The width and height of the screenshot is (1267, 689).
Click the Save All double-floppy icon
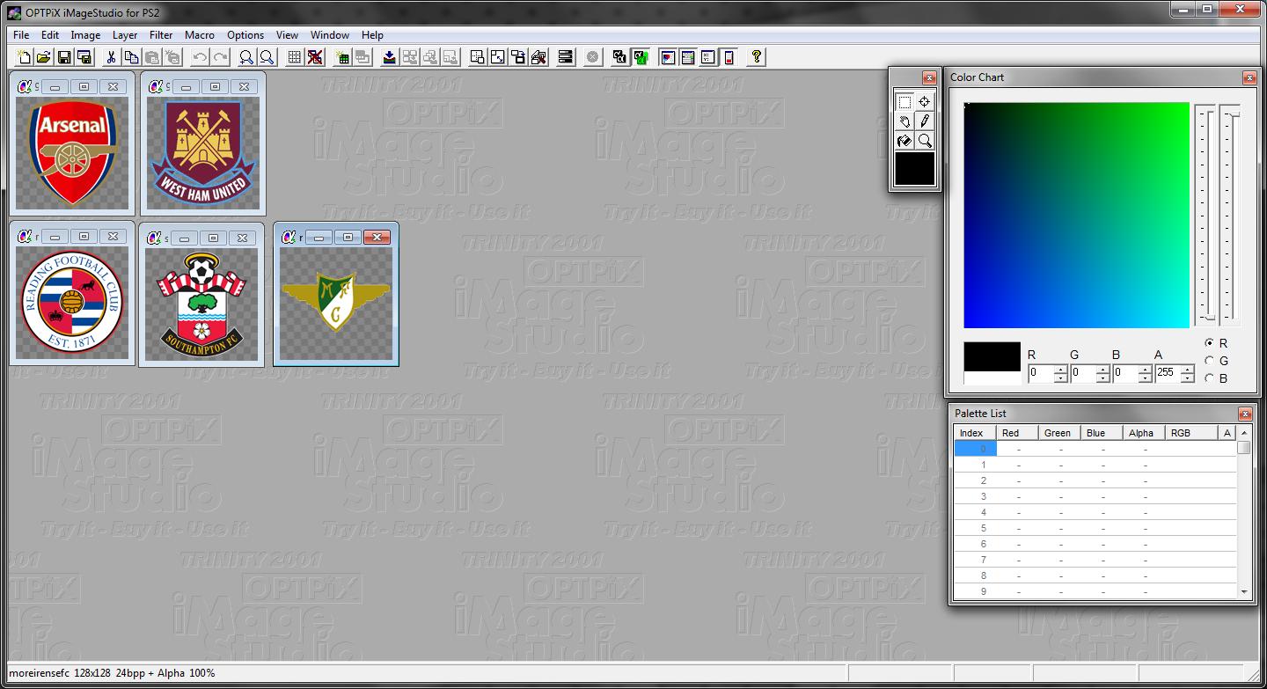click(x=84, y=57)
